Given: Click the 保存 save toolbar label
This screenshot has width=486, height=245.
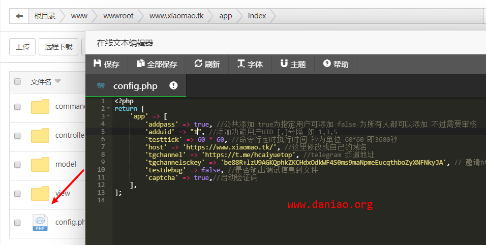Looking at the screenshot, I should 111,64.
